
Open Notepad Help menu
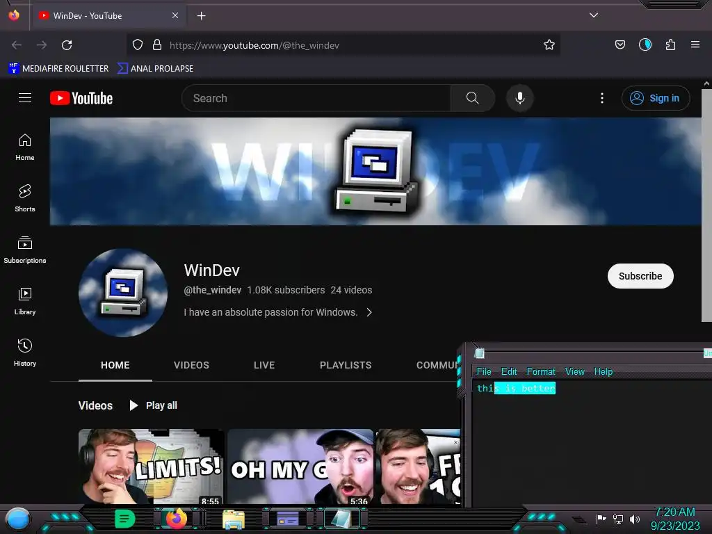(x=604, y=371)
